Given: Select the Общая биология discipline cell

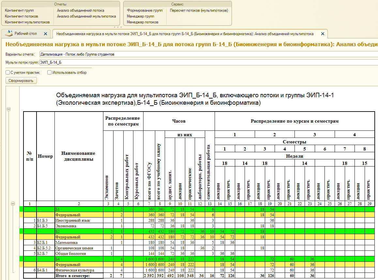Looking at the screenshot, I should coord(79,254).
